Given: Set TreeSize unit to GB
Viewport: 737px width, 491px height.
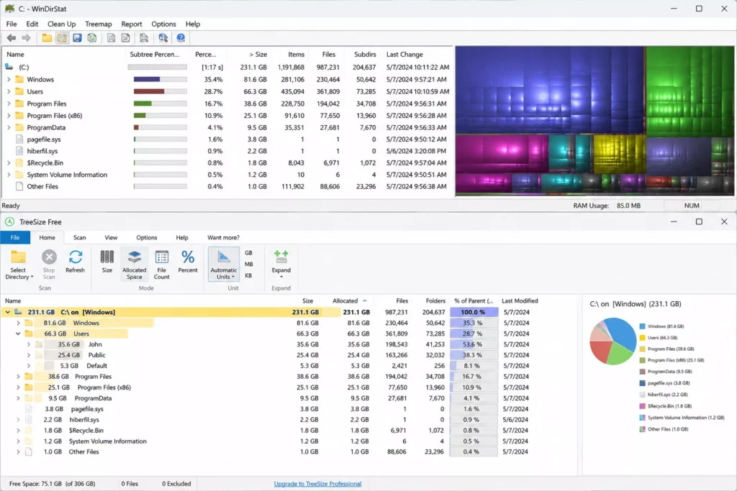Looking at the screenshot, I should (x=248, y=253).
